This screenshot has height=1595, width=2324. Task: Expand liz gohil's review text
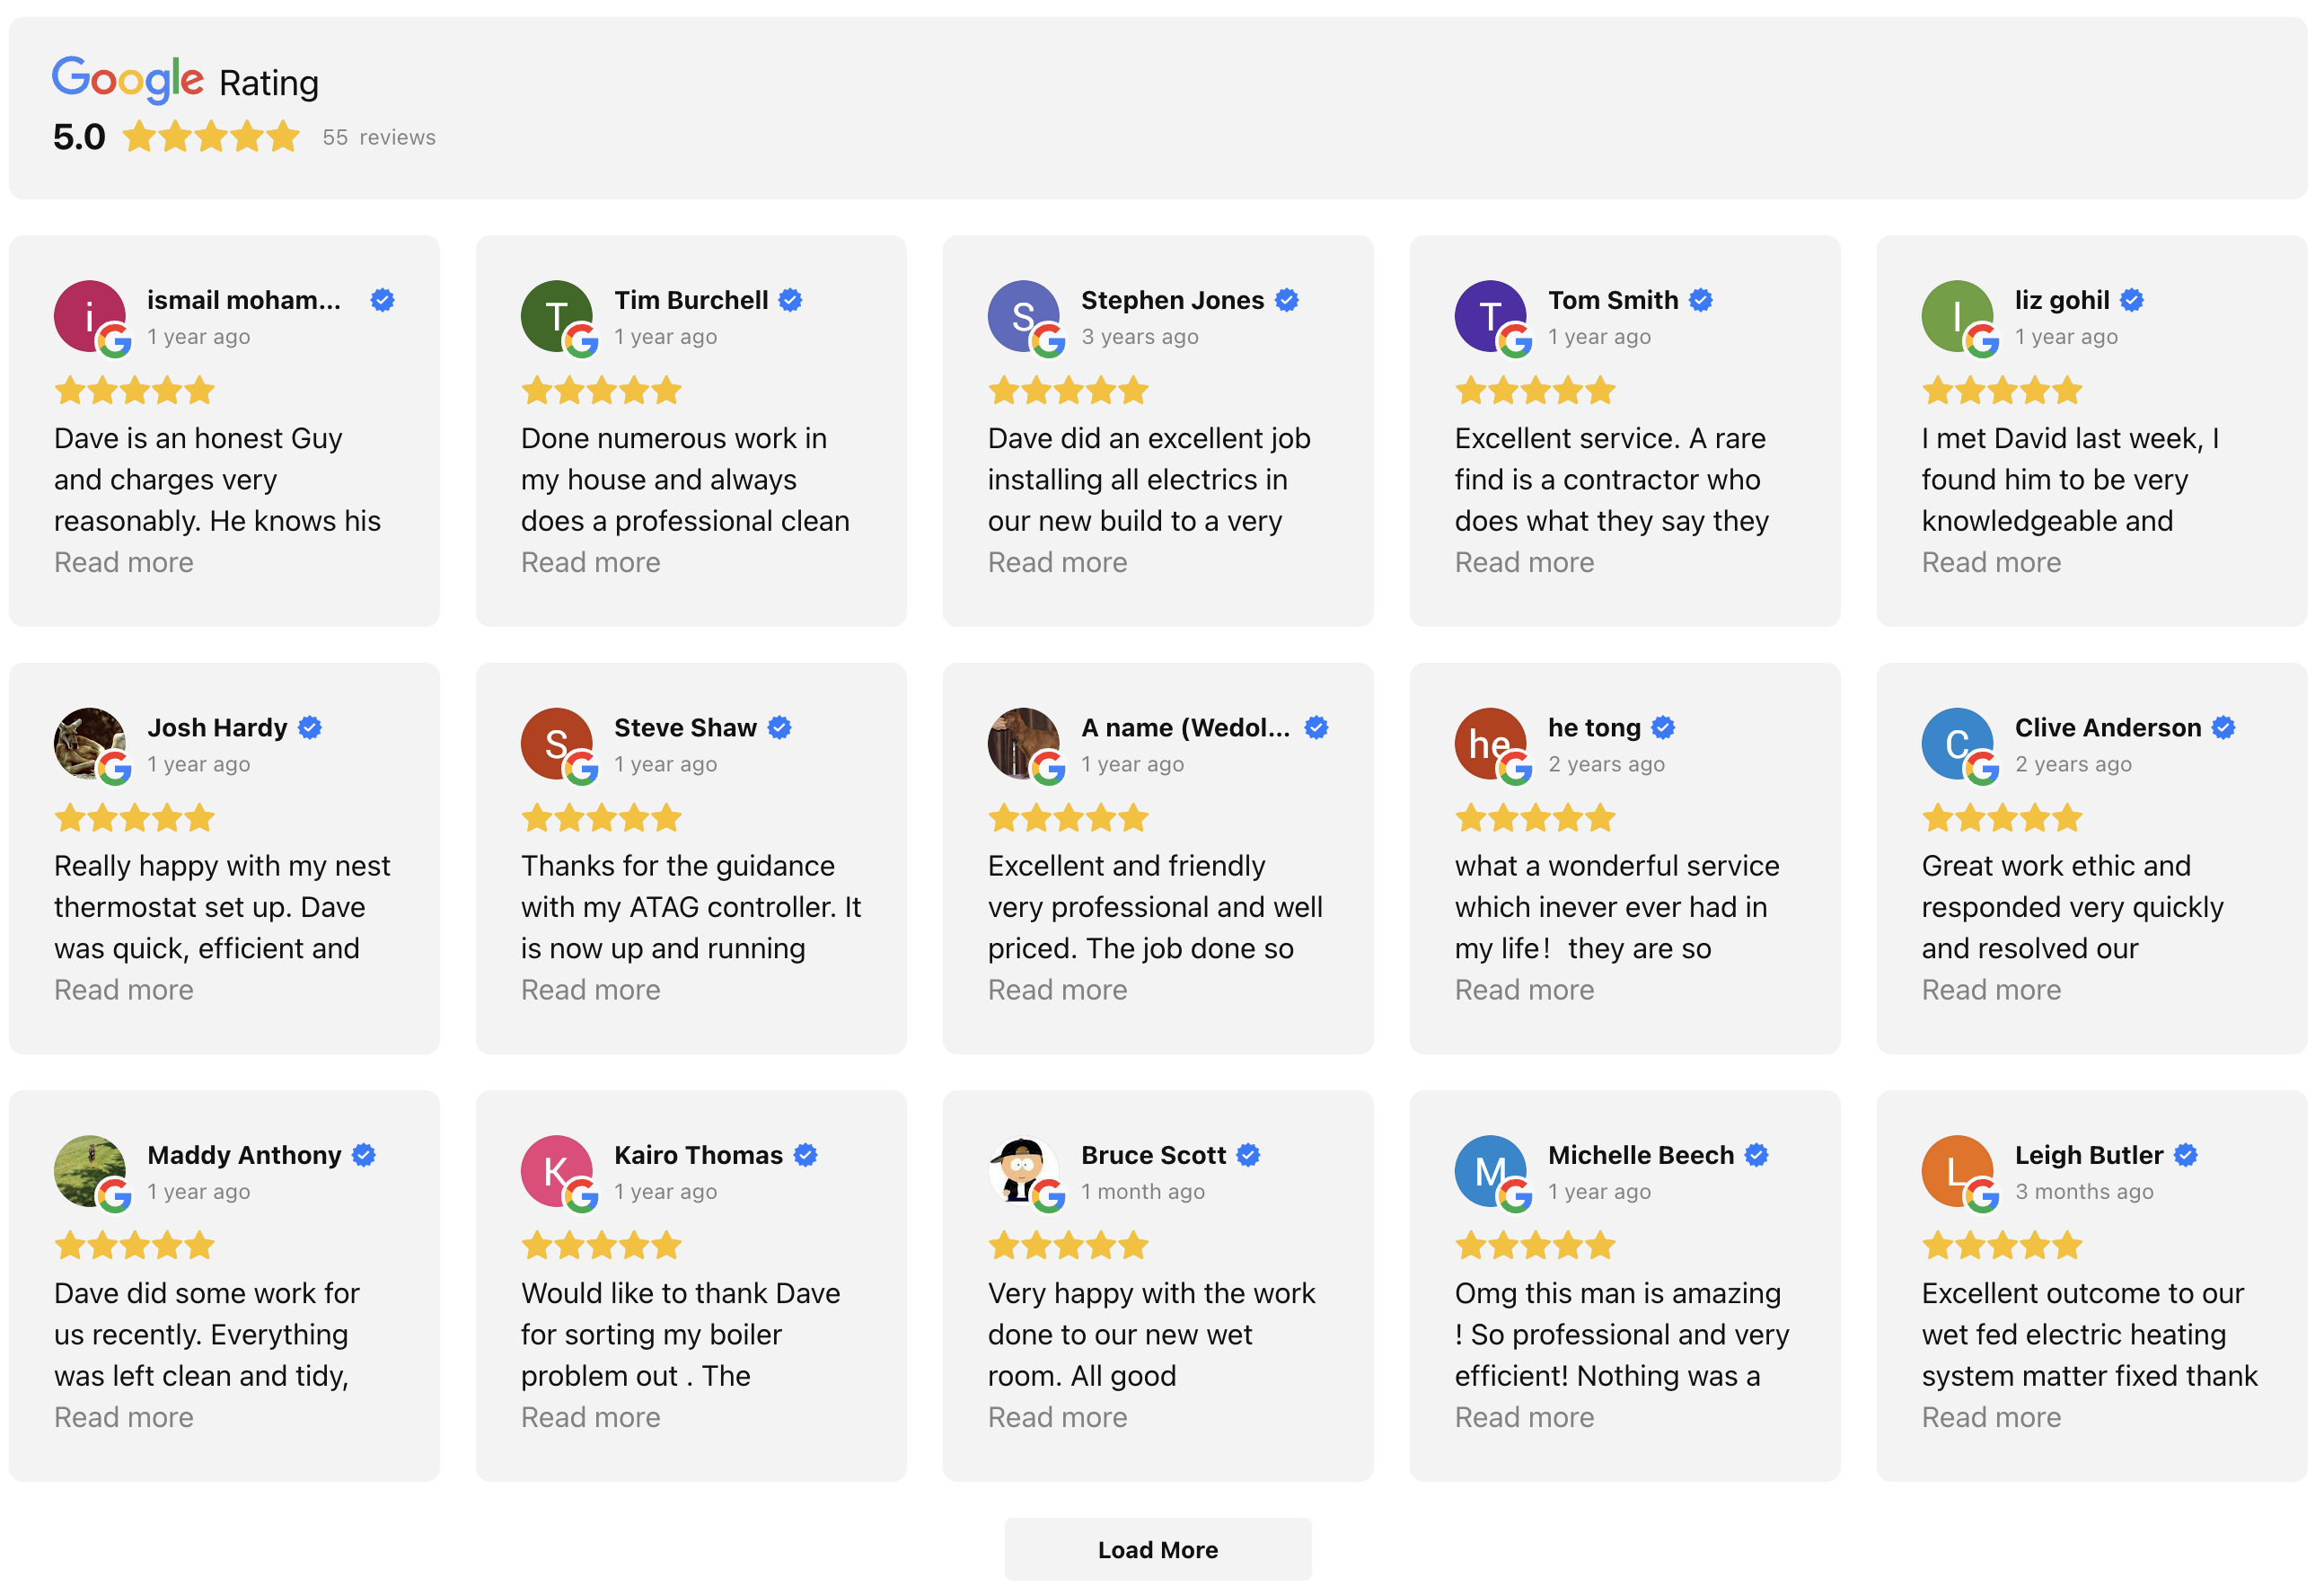tap(1990, 562)
